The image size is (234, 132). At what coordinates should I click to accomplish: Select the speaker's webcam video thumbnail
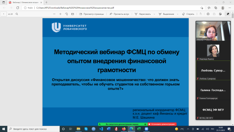coord(213,31)
